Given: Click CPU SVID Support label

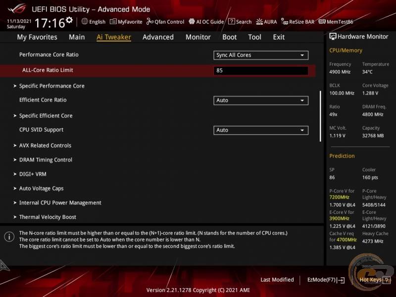Looking at the screenshot, I should [x=41, y=130].
